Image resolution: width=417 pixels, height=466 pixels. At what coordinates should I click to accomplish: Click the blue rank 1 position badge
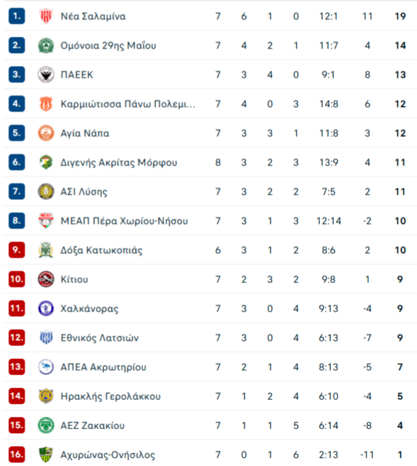17,17
